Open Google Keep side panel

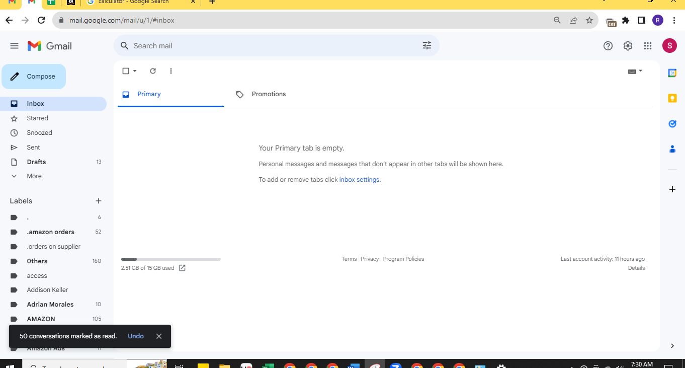pos(672,98)
